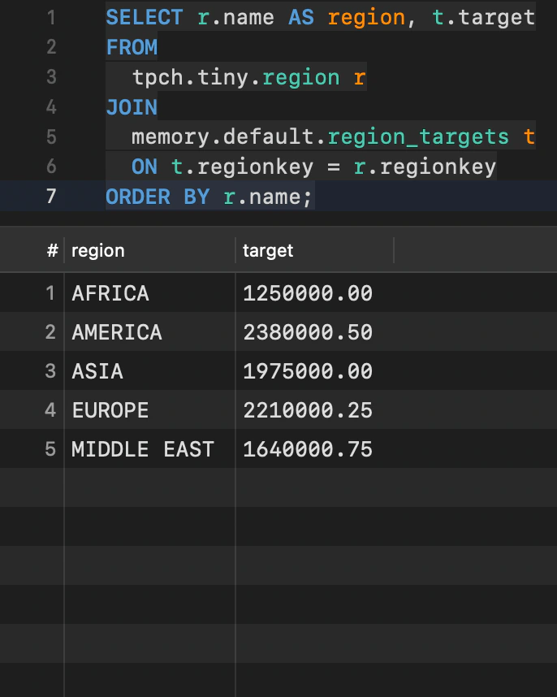557x697 pixels.
Task: Select the MIDDLE EAST cell
Action: coord(149,449)
